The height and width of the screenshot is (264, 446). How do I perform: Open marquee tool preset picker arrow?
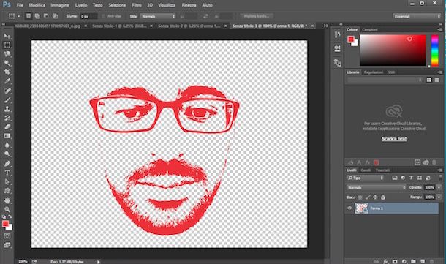pos(19,16)
